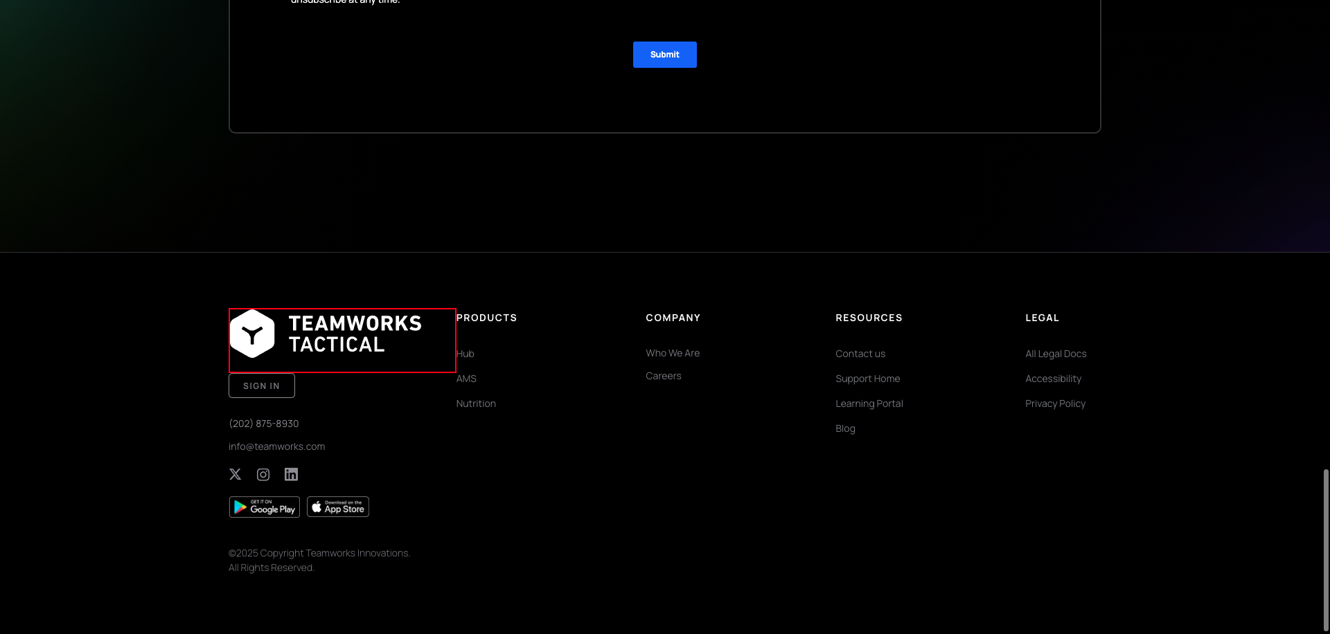The width and height of the screenshot is (1330, 634).
Task: Open the App Store download badge
Action: coord(337,506)
